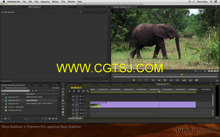Toggle Snap in the timeline
220x137 pixels.
point(74,91)
